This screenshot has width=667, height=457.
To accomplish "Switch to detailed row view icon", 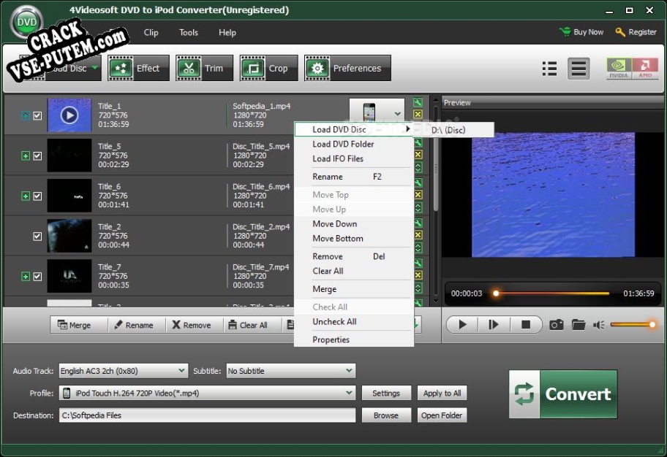I will (x=579, y=69).
